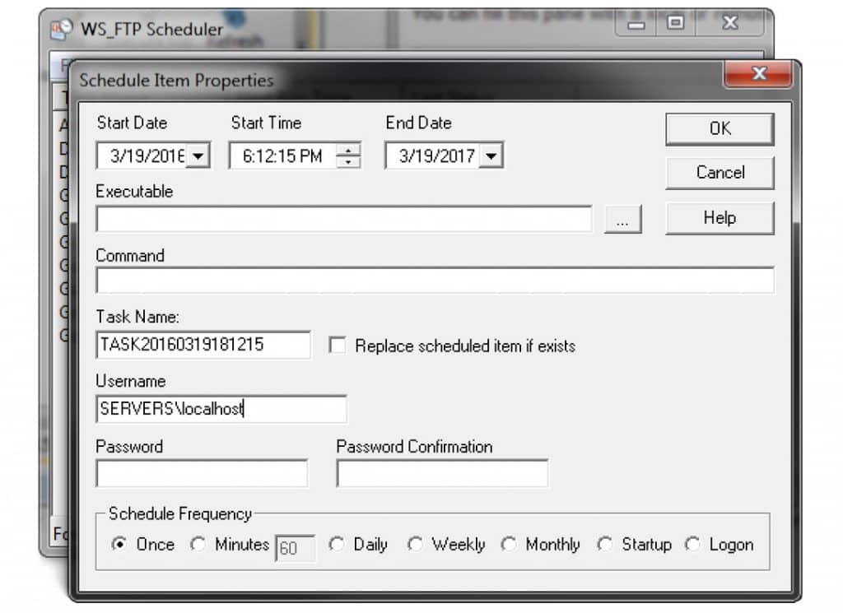Select the Logon frequency option
The height and width of the screenshot is (613, 843).
[x=692, y=544]
